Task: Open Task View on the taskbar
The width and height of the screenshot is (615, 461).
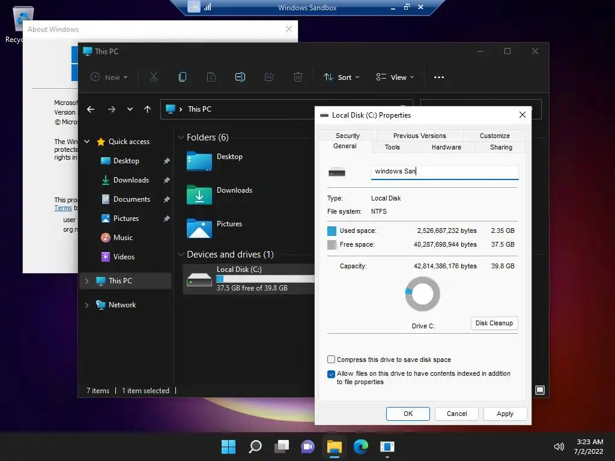Action: pyautogui.click(x=282, y=447)
